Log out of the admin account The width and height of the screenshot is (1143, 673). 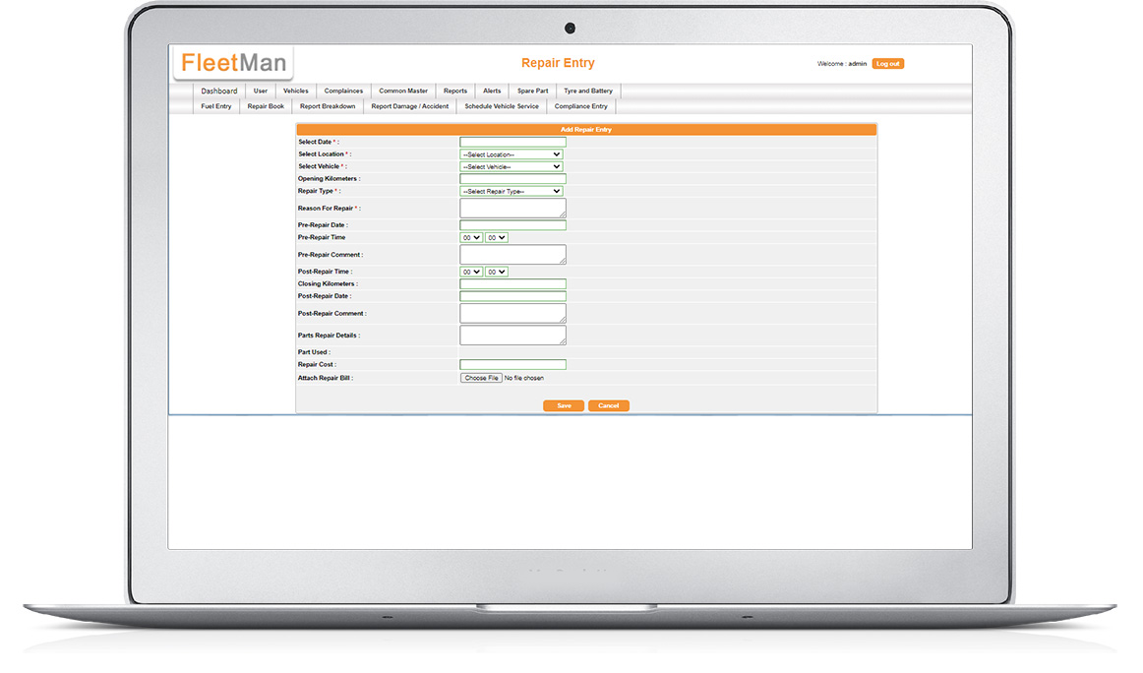887,64
